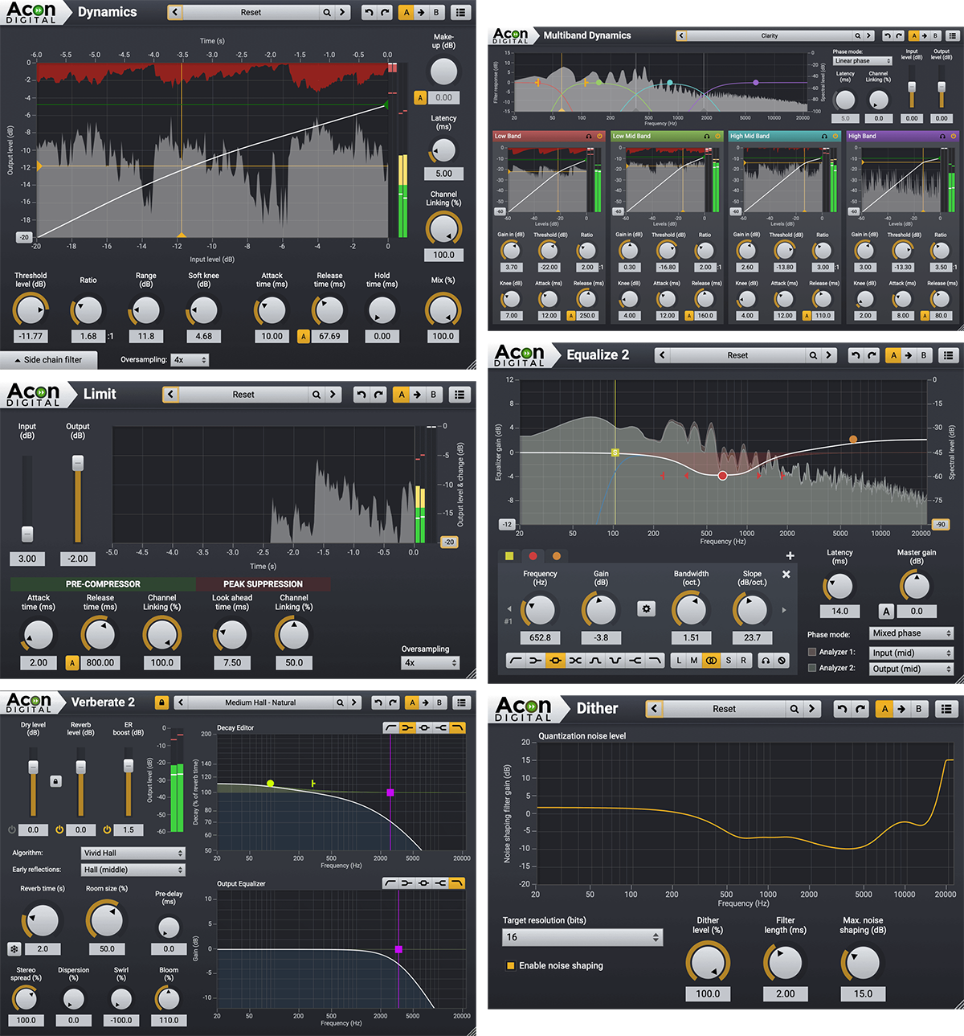Image resolution: width=964 pixels, height=1036 pixels.
Task: Click the band bypass icon in Equalize 2
Action: pyautogui.click(x=782, y=660)
